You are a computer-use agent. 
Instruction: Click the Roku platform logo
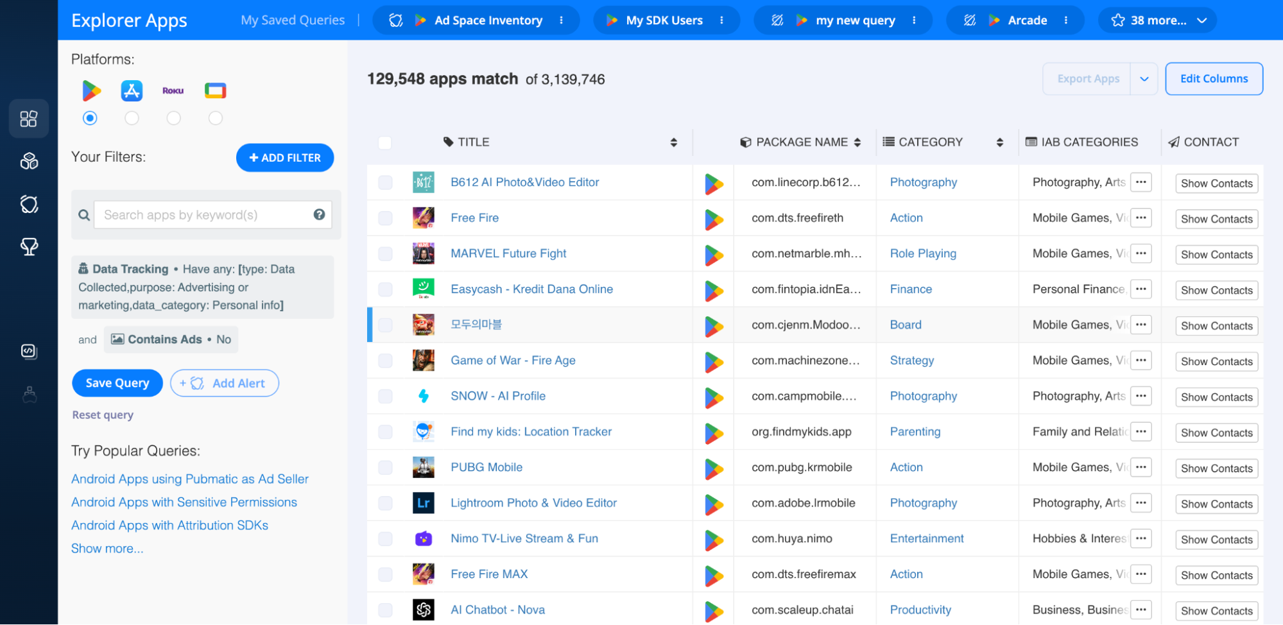(173, 90)
